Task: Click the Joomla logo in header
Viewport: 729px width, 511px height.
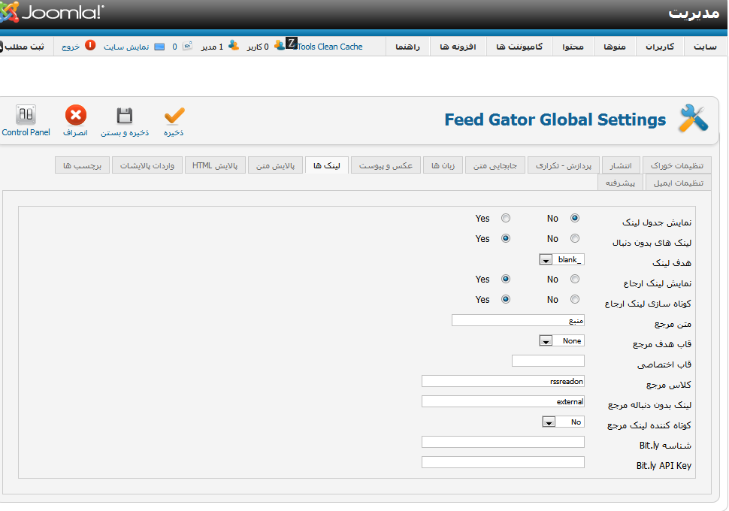Action: tap(52, 12)
